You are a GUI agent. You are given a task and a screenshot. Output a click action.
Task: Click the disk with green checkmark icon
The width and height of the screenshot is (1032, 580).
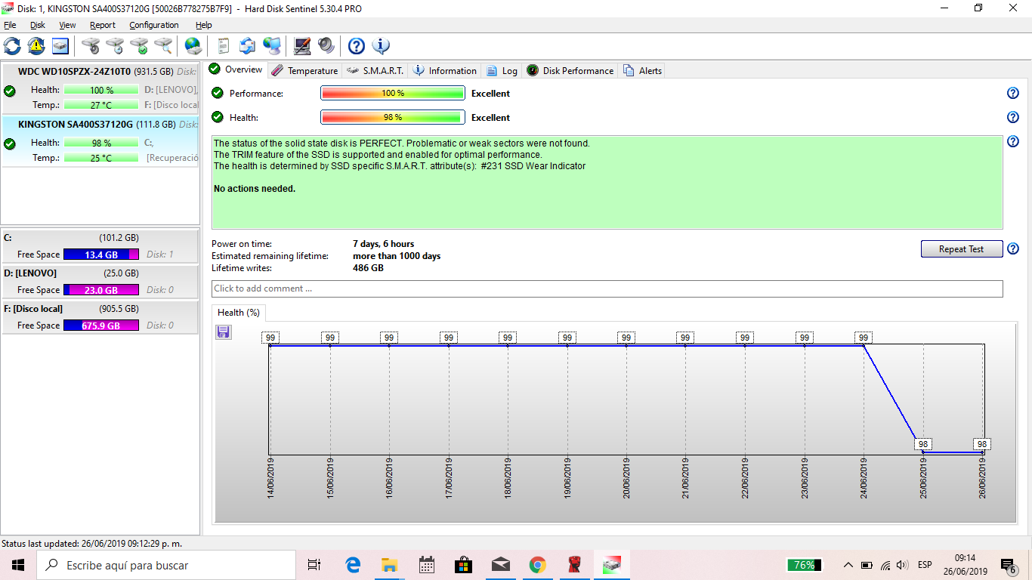(139, 46)
